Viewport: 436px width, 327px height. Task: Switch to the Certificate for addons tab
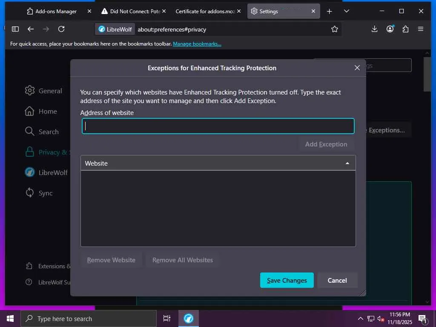click(205, 11)
